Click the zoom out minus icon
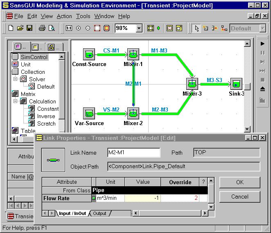 tap(88, 28)
